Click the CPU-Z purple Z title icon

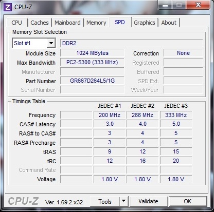(x=8, y=7)
